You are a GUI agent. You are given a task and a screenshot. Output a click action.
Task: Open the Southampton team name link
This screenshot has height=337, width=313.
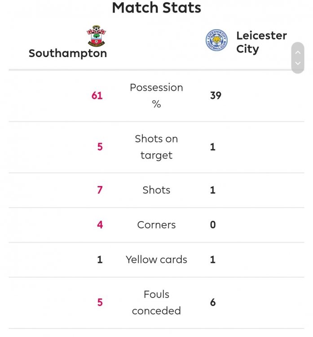68,53
